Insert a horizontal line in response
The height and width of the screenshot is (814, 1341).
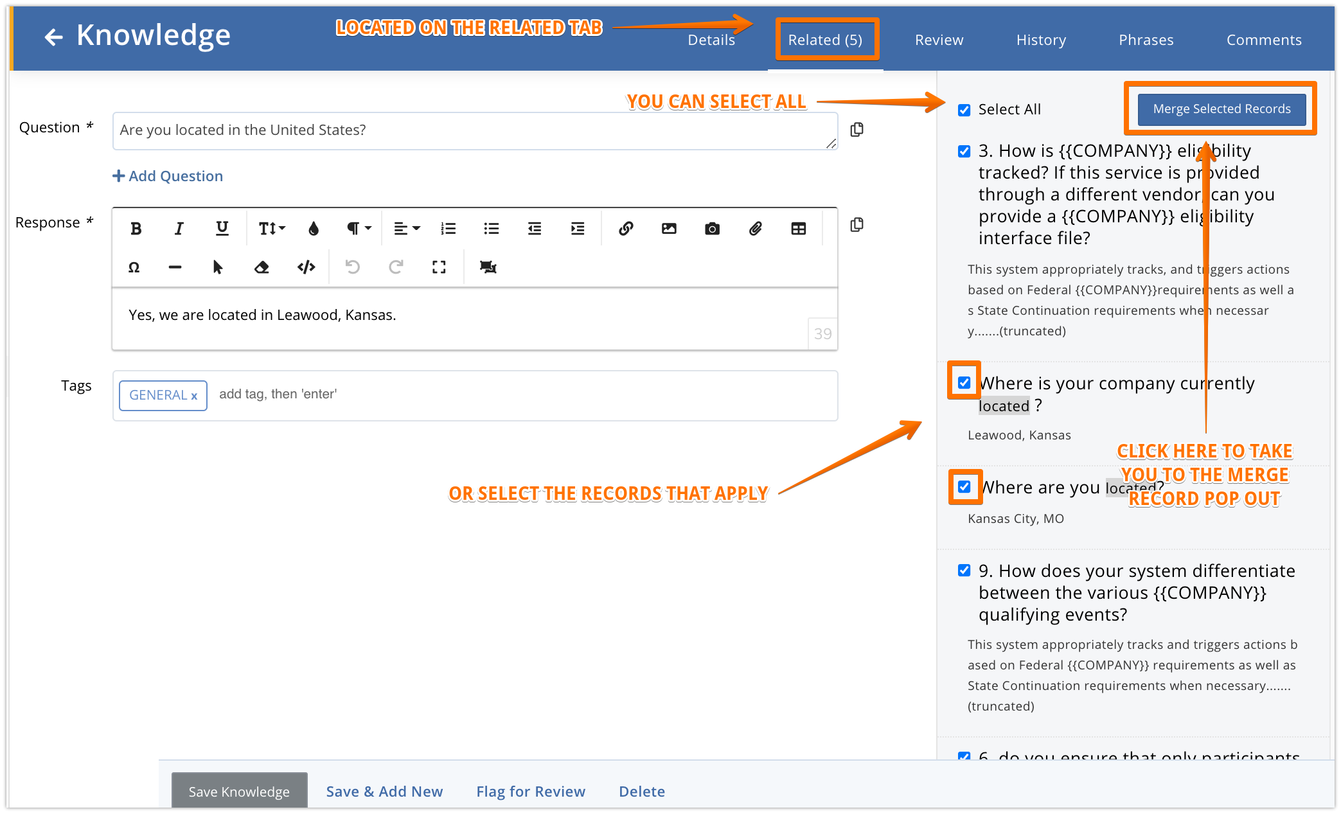click(175, 267)
